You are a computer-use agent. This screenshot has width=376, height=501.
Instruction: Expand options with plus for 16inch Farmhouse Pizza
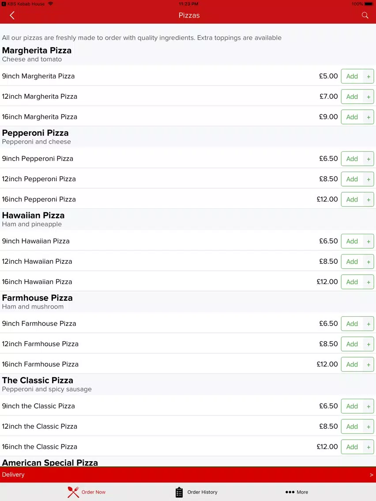[x=368, y=365]
